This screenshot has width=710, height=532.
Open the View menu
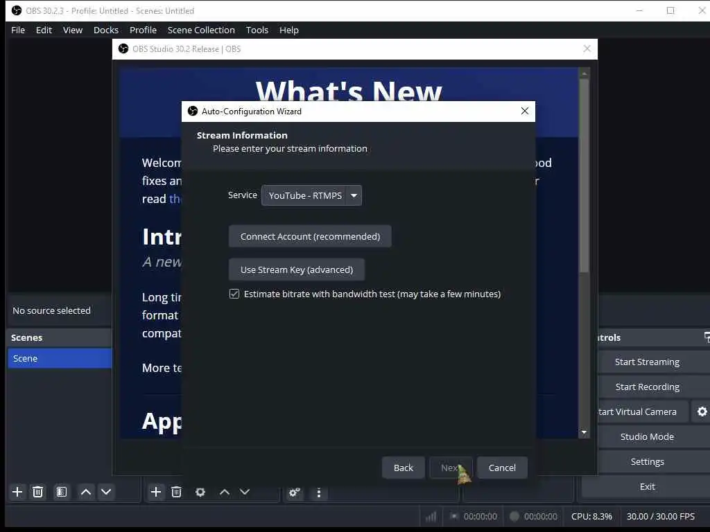tap(72, 30)
